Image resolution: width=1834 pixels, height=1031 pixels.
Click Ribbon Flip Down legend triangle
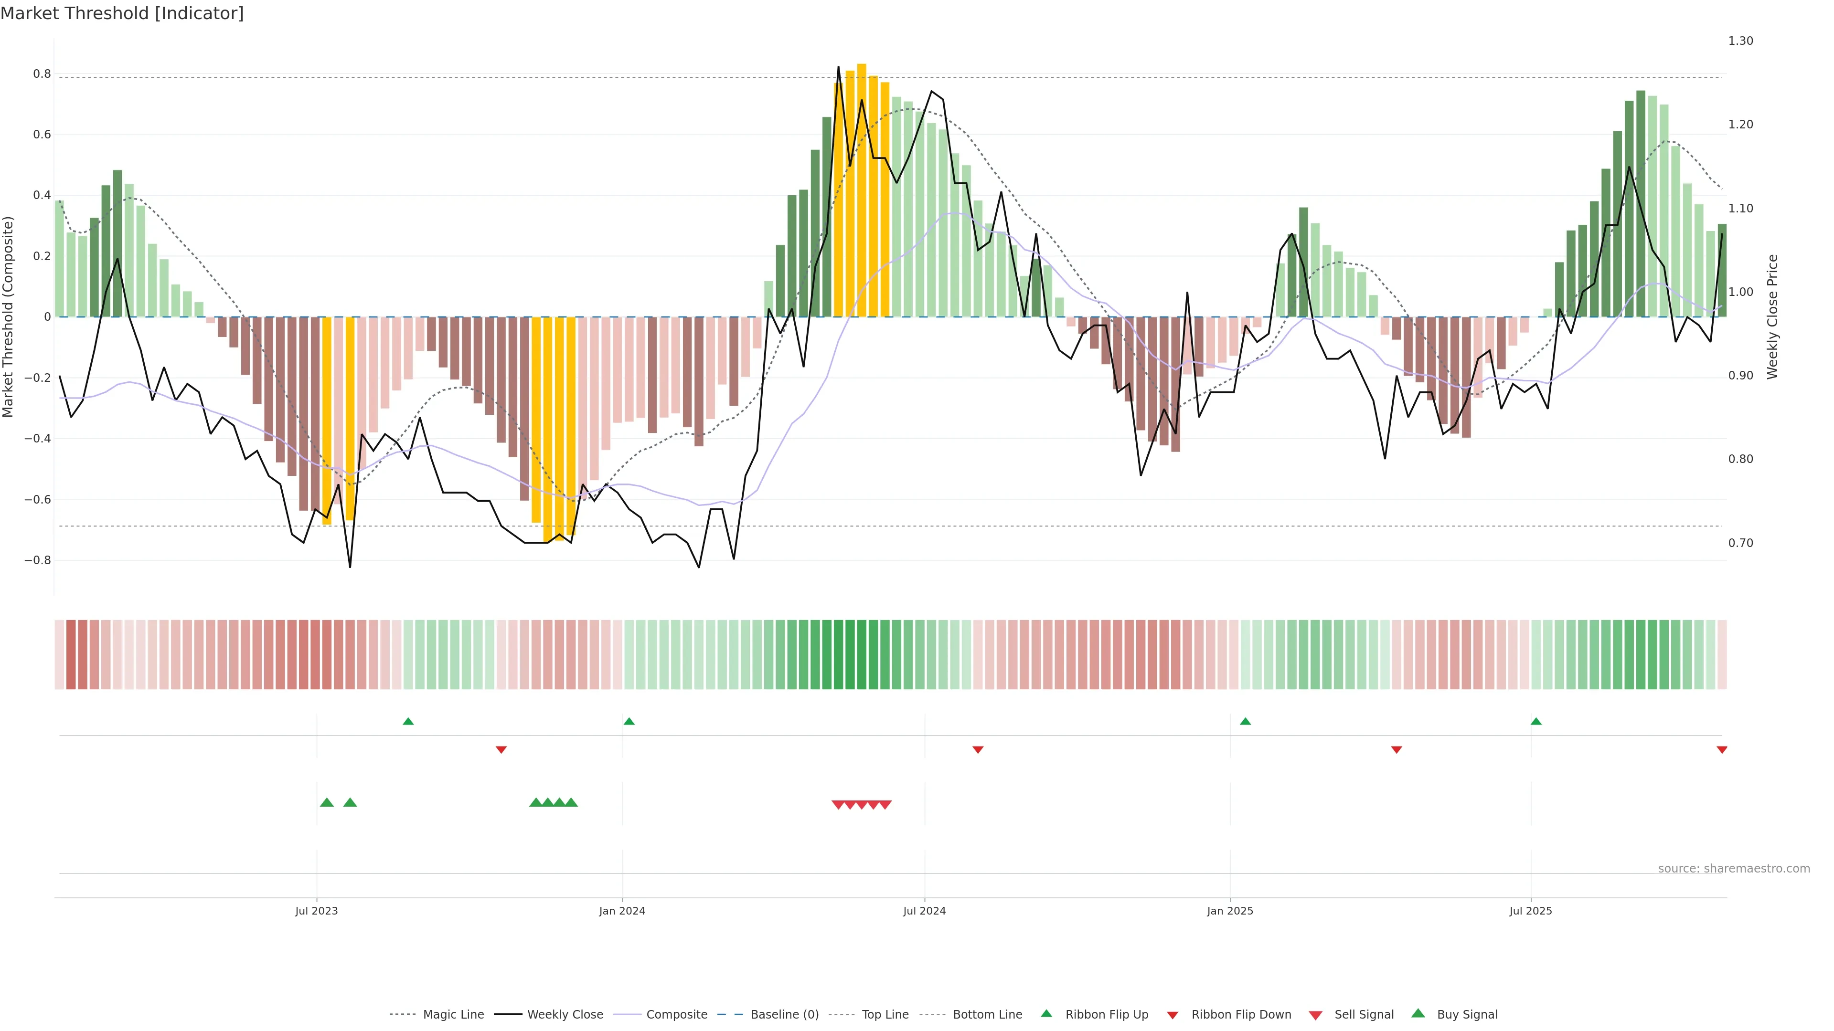1173,1015
